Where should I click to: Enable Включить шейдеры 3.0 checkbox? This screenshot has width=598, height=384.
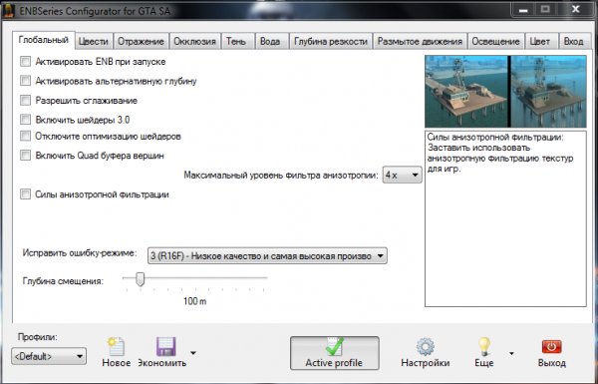pos(25,120)
